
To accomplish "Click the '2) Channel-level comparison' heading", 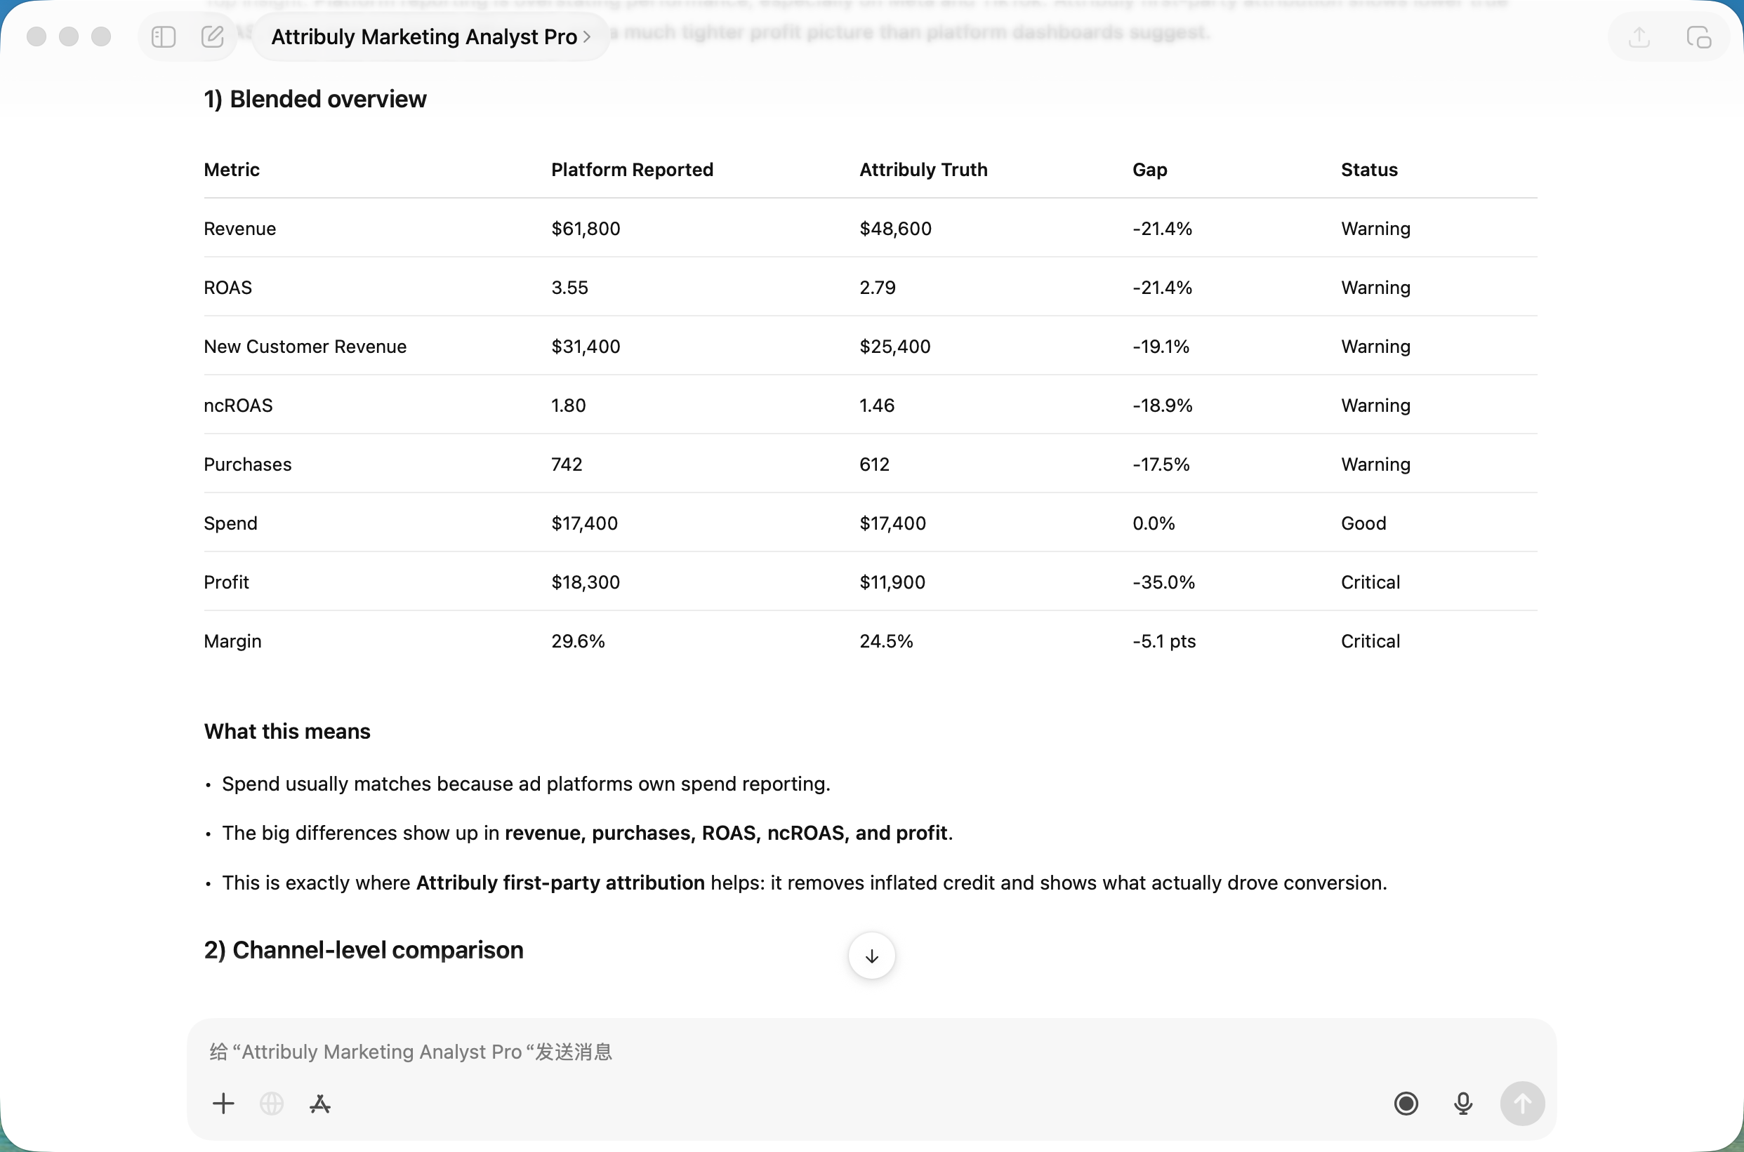I will coord(363,950).
